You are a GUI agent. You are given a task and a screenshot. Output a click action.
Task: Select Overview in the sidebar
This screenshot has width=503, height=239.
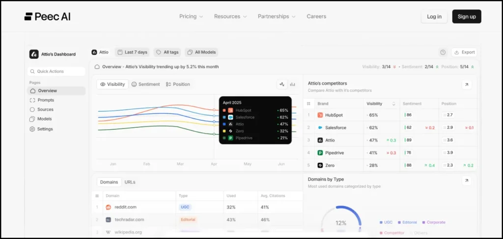point(56,91)
